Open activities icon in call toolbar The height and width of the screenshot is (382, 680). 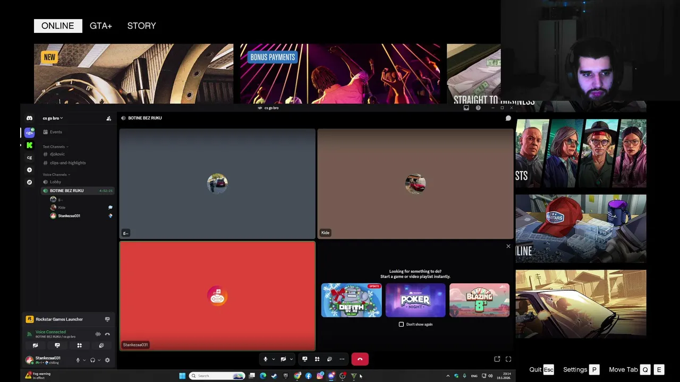(317, 359)
